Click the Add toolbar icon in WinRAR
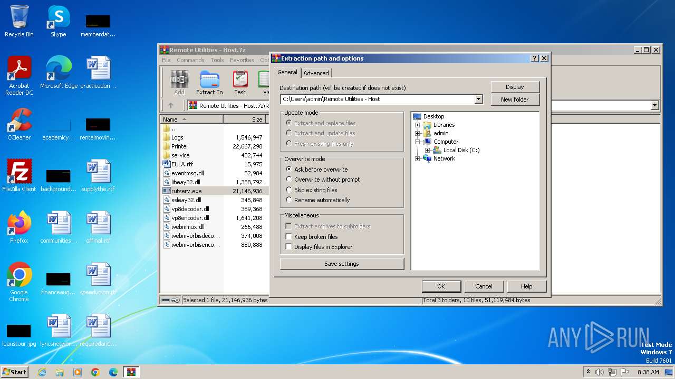Screen dimensions: 675x379 click(x=179, y=83)
